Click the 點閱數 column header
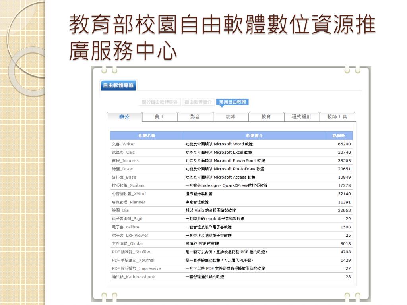The width and height of the screenshot is (407, 305). [339, 136]
